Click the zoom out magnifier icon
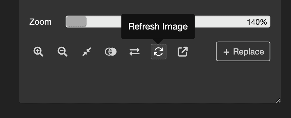 62,52
